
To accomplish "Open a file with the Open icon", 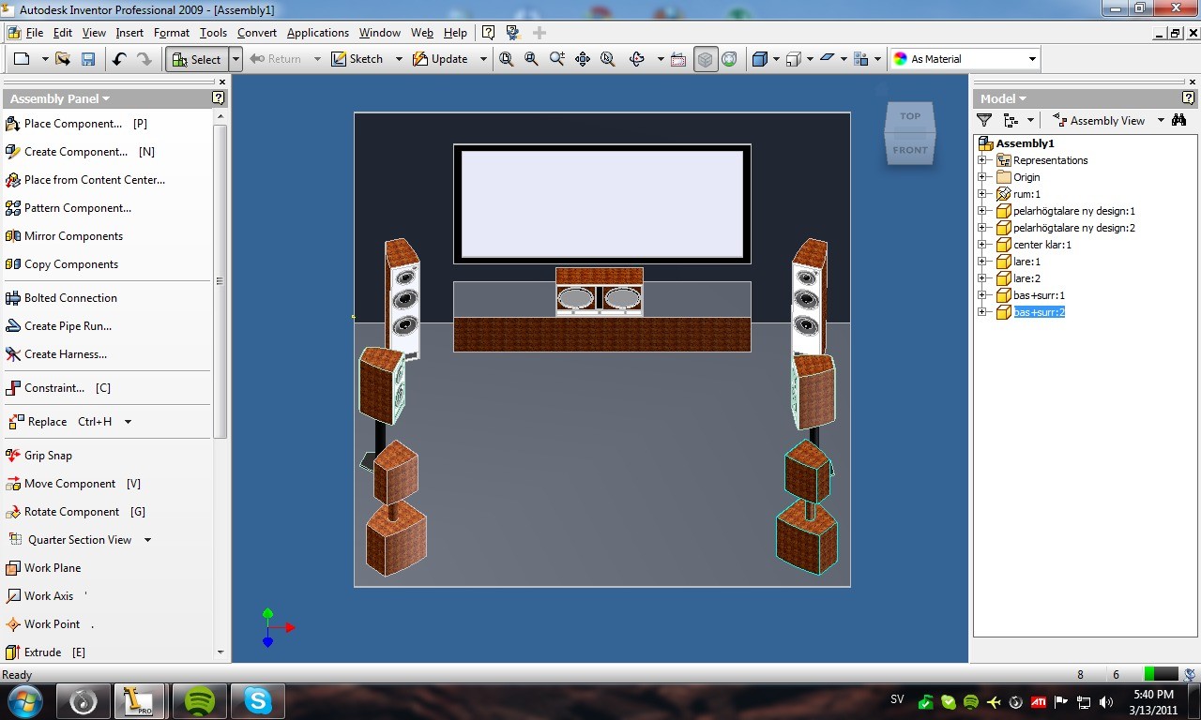I will [63, 59].
